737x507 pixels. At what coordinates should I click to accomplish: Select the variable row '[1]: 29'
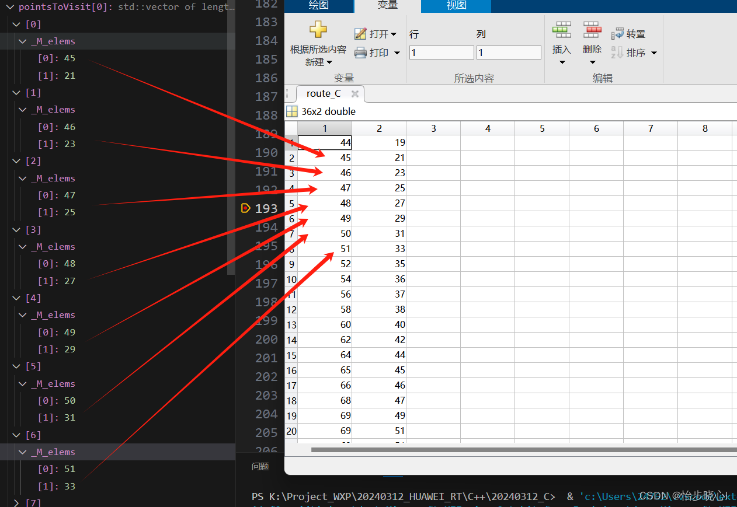117,349
